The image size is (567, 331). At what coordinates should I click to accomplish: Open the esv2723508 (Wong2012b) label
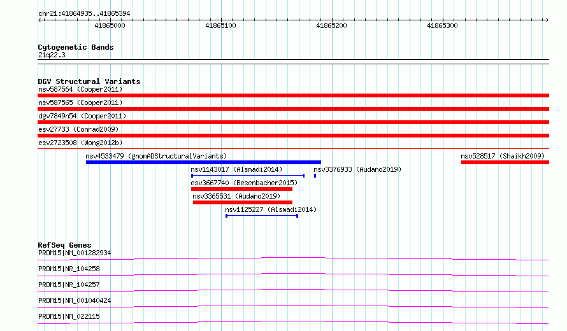(x=80, y=143)
